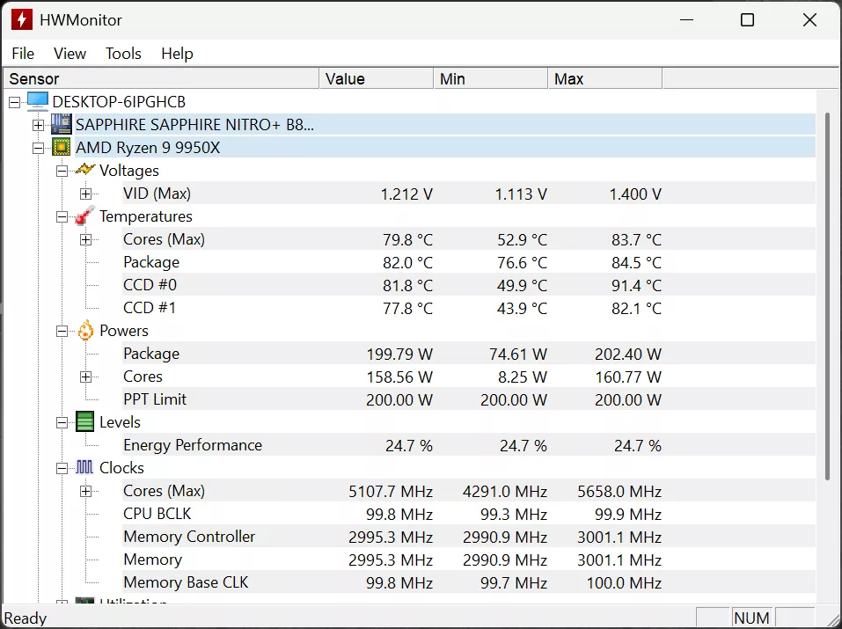Select the Memory Base CLK row label
Screen dimensions: 842x629
186,582
